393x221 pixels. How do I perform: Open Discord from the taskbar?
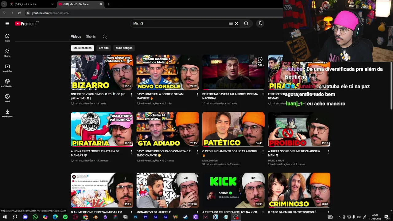click(25, 217)
